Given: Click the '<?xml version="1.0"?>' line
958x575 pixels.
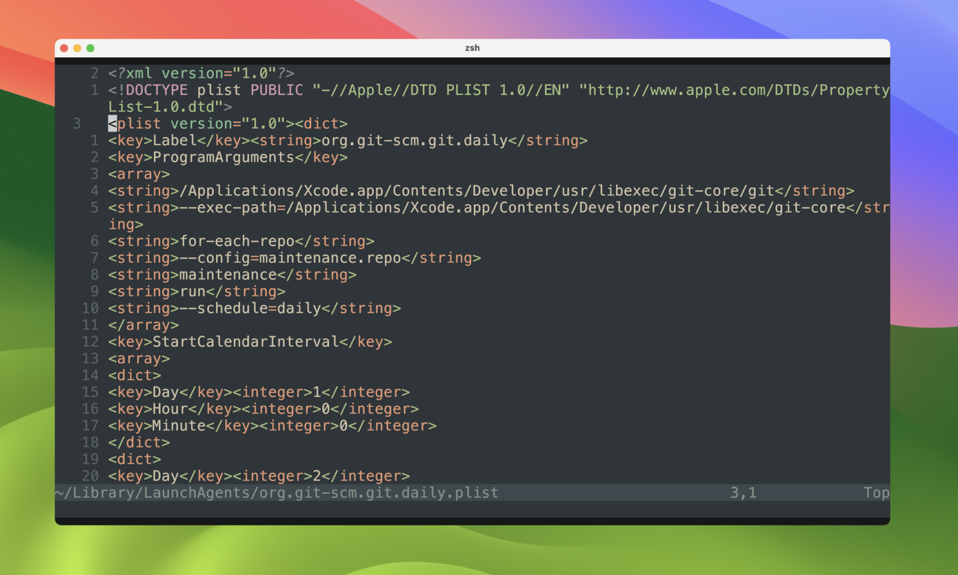Looking at the screenshot, I should [x=201, y=73].
